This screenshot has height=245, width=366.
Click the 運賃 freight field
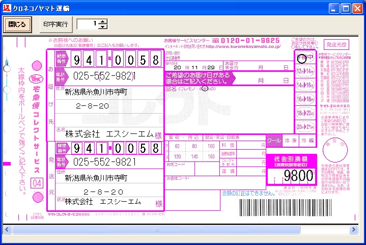pyautogui.click(x=251, y=172)
